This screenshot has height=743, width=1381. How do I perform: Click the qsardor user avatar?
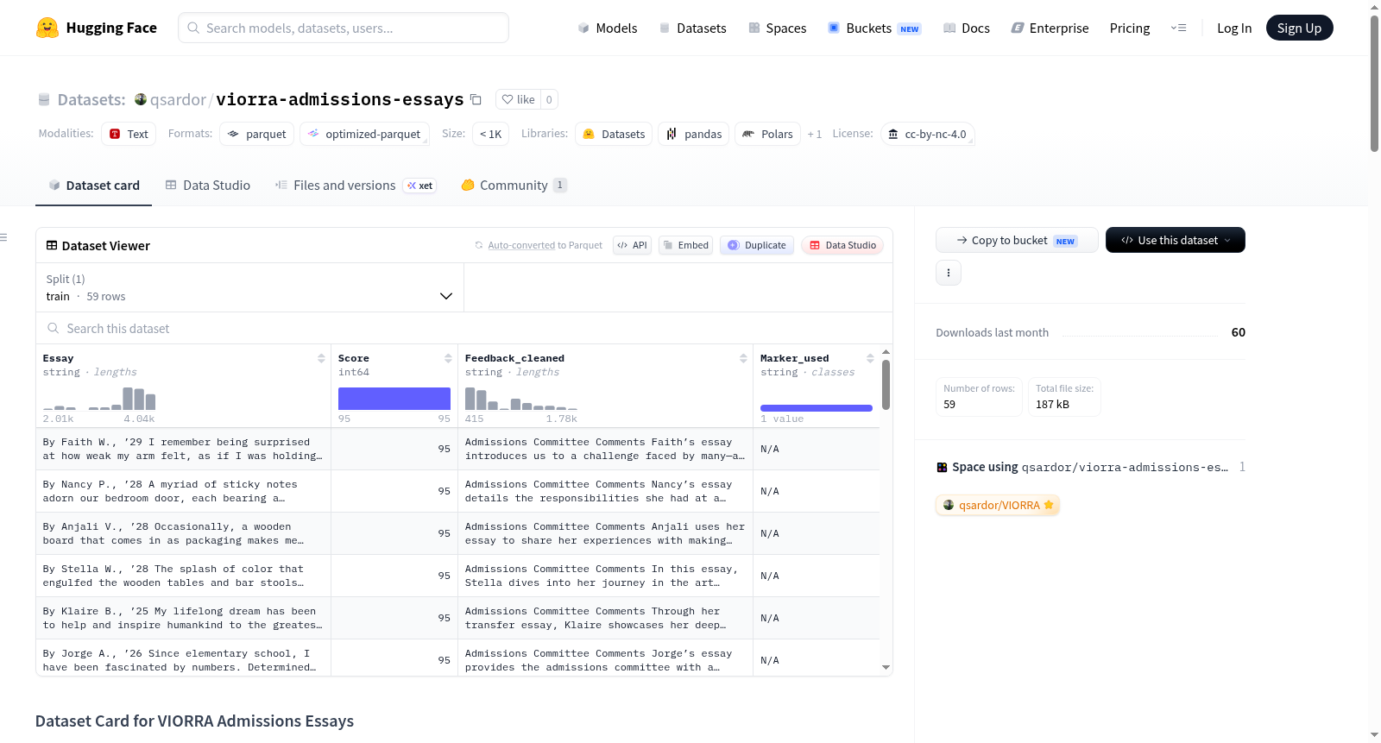(x=141, y=99)
